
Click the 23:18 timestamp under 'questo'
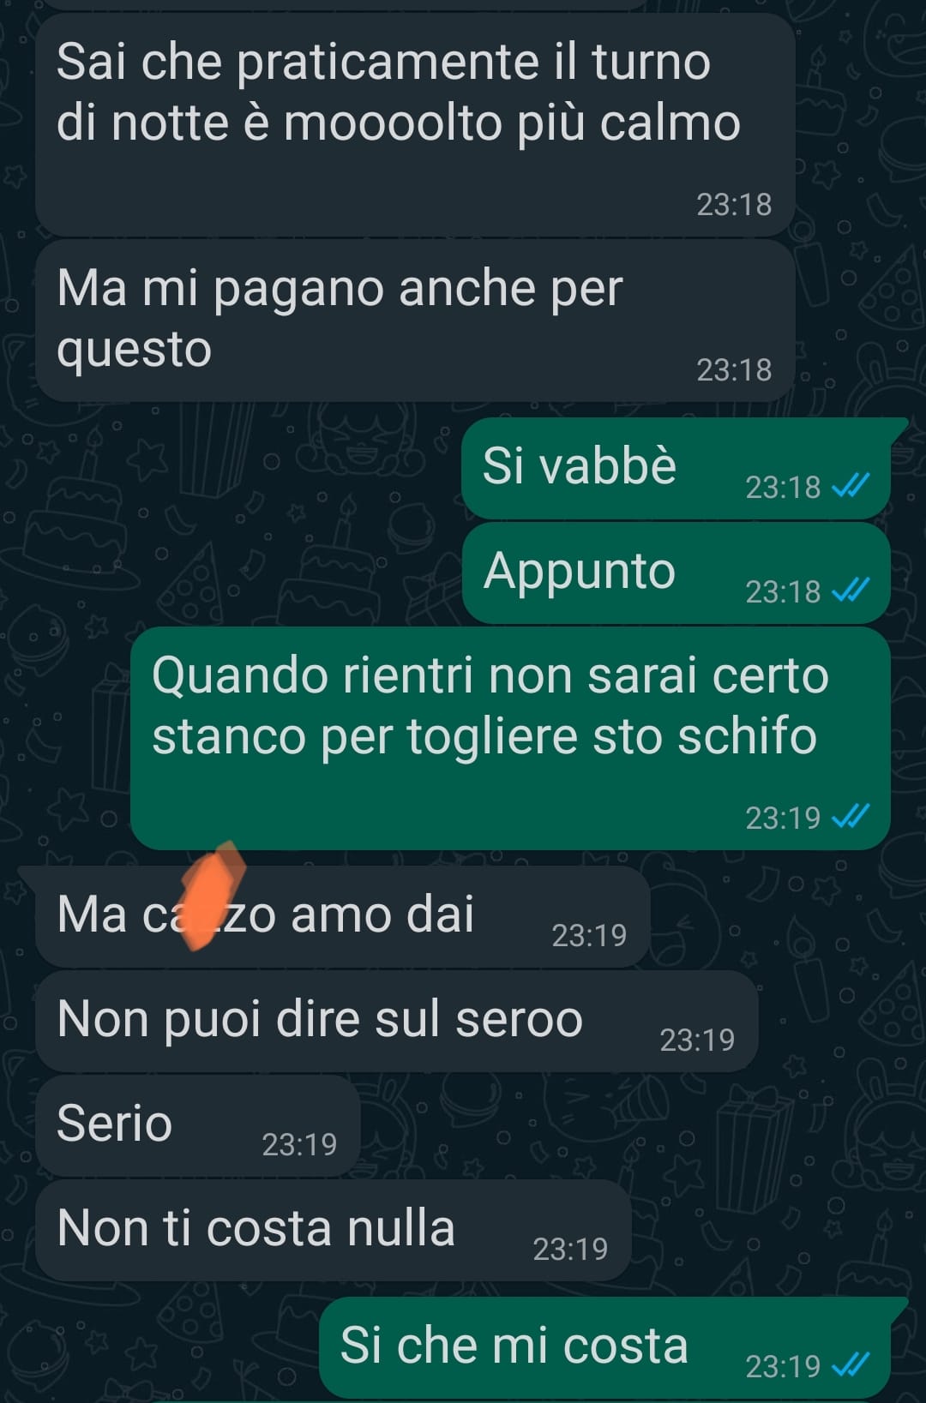(734, 370)
